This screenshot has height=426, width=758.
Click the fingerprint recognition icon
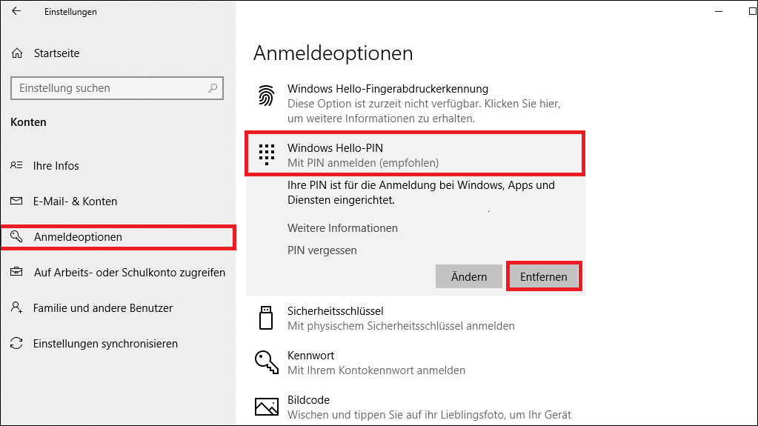(x=265, y=96)
